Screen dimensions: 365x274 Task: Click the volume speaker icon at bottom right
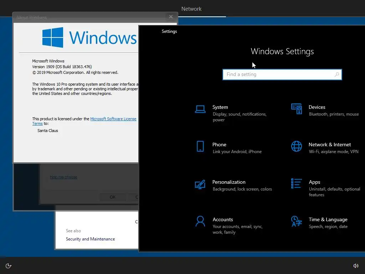[x=356, y=266]
